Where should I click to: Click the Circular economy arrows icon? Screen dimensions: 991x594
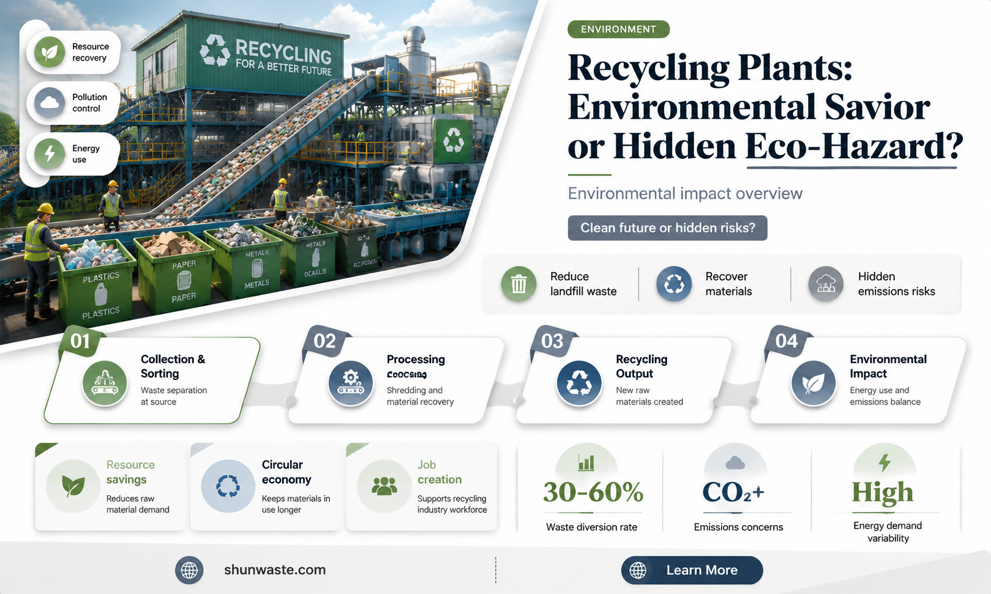pos(228,486)
